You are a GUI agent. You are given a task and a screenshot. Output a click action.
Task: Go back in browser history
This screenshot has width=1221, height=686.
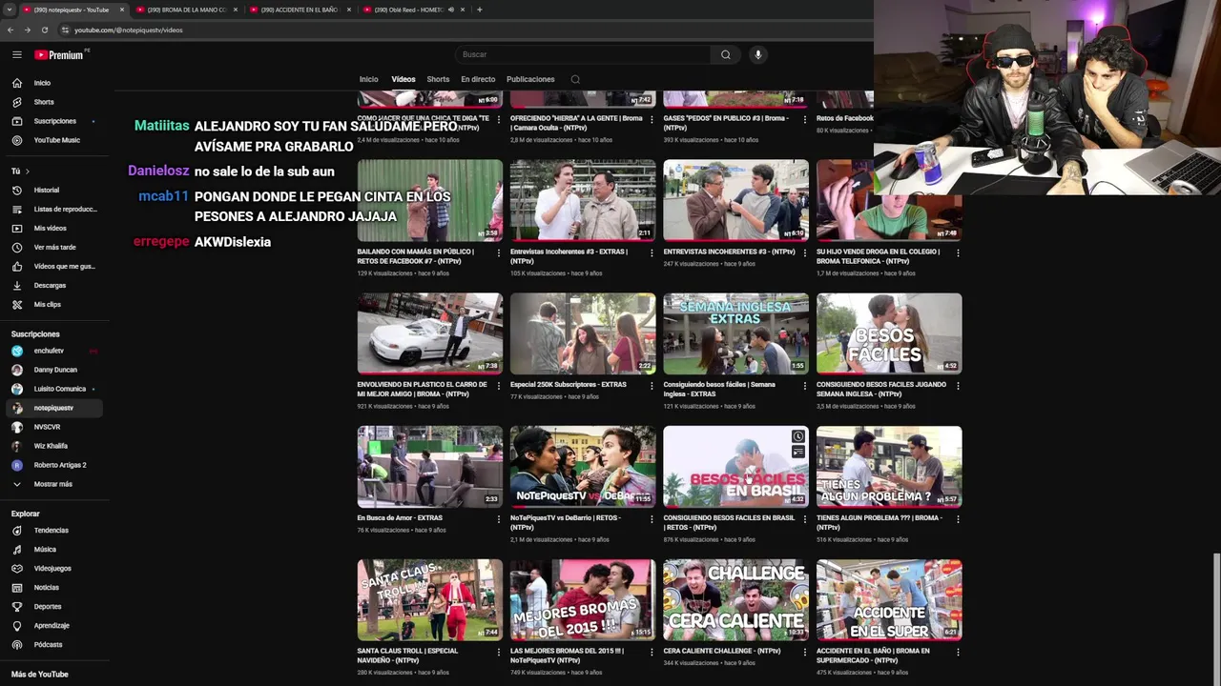10,30
